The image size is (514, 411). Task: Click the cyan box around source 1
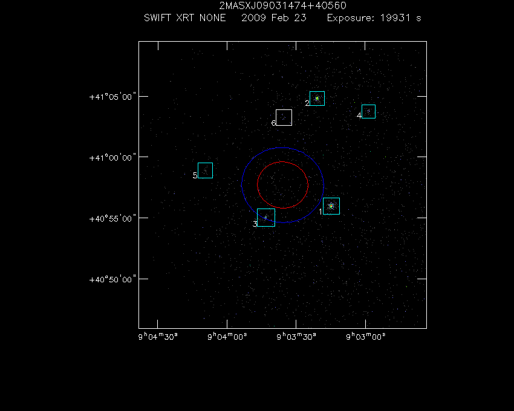(331, 206)
